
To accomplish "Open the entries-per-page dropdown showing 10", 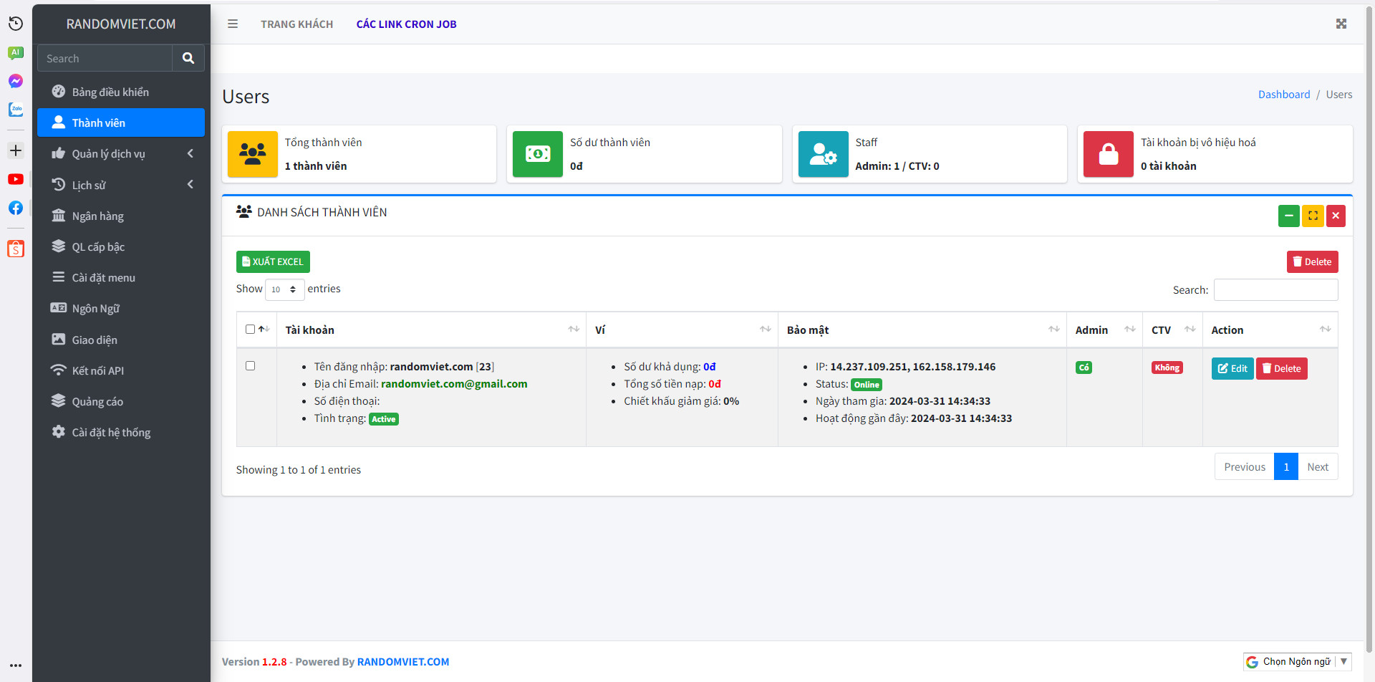I will pos(285,289).
